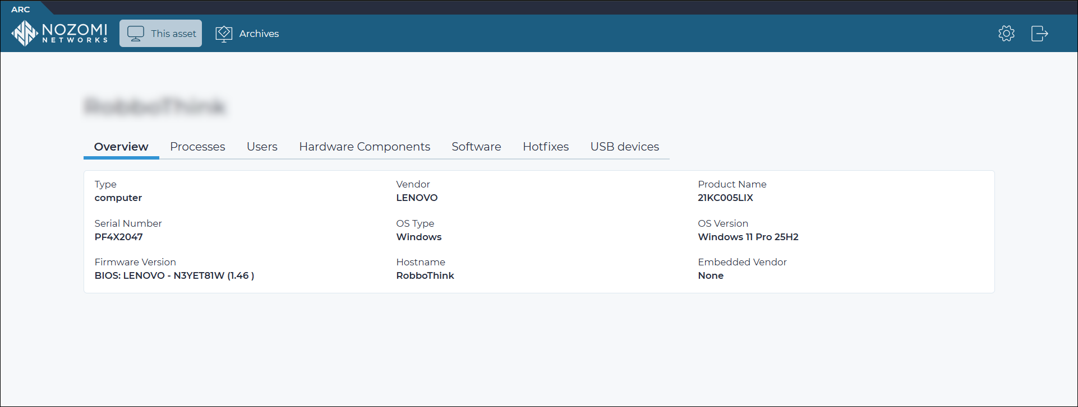Open the Users tab

[262, 147]
